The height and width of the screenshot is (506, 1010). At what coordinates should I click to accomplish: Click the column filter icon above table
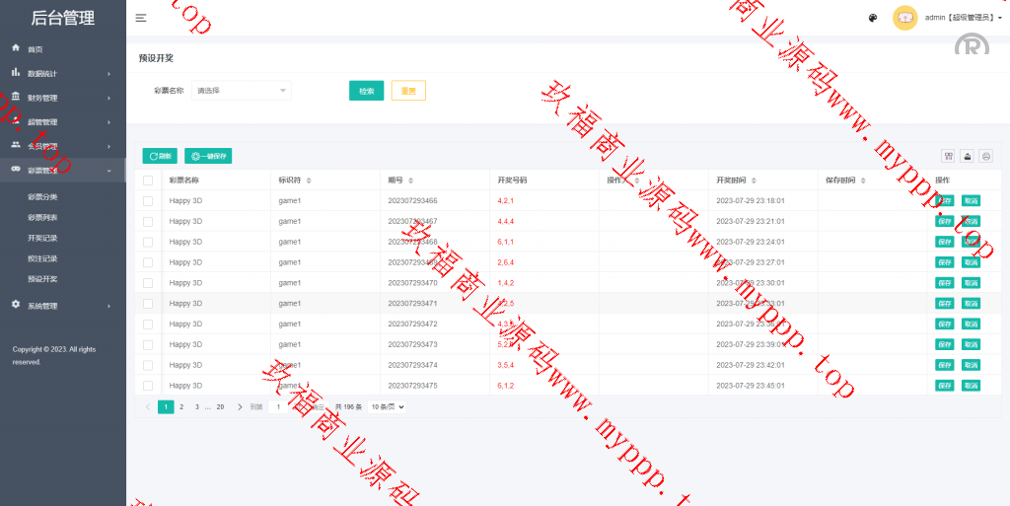click(948, 156)
